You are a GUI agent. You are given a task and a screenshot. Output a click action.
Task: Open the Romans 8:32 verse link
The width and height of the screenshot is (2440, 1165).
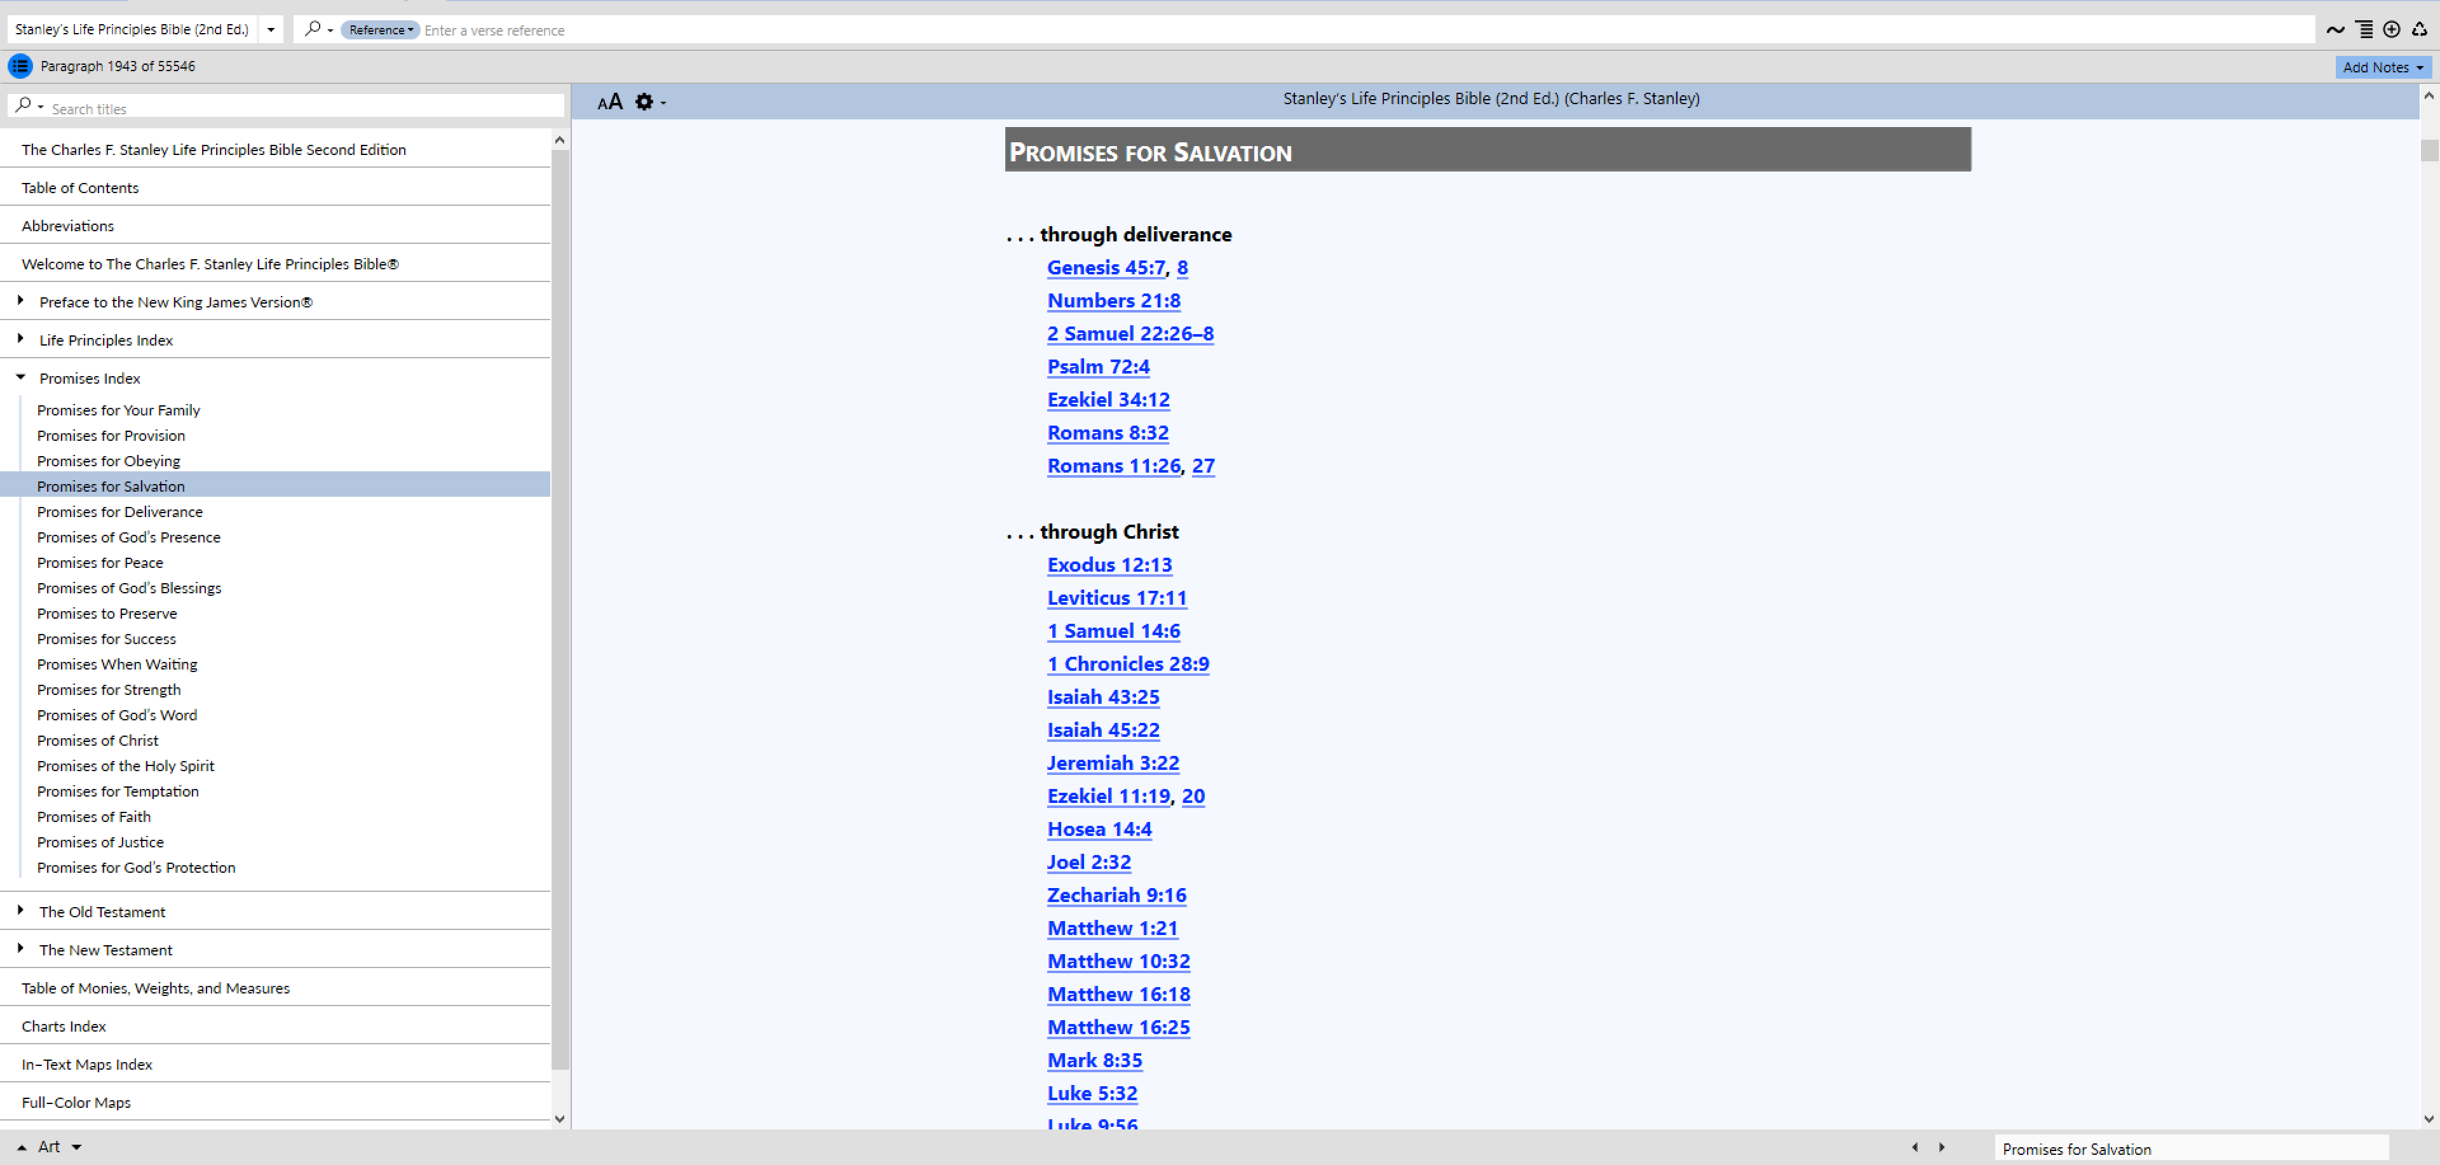pyautogui.click(x=1108, y=433)
